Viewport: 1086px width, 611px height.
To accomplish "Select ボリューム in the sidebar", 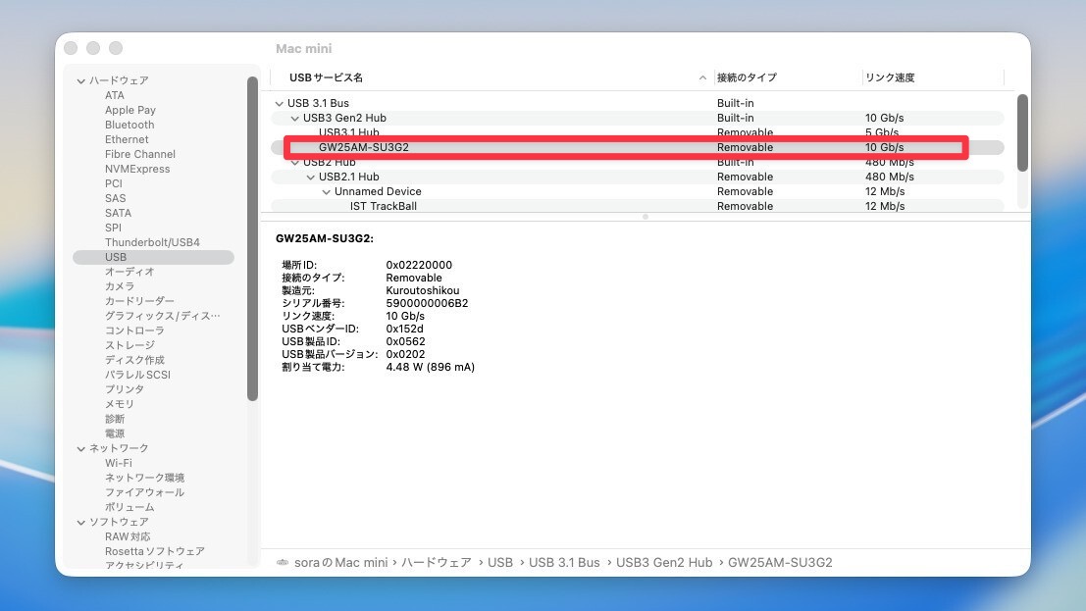I will coord(129,507).
